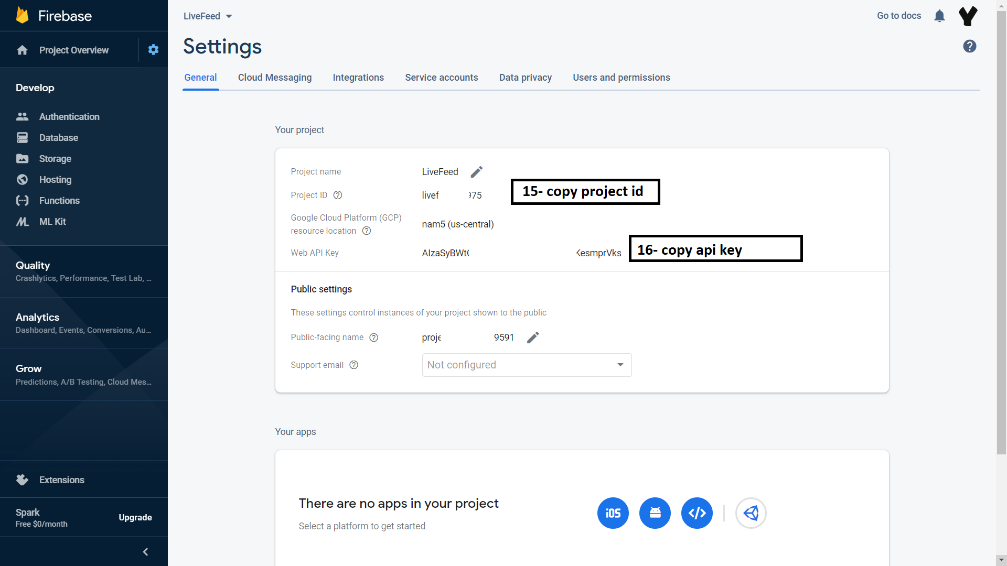Click the iOS platform icon to add app
Image resolution: width=1007 pixels, height=566 pixels.
(x=612, y=513)
